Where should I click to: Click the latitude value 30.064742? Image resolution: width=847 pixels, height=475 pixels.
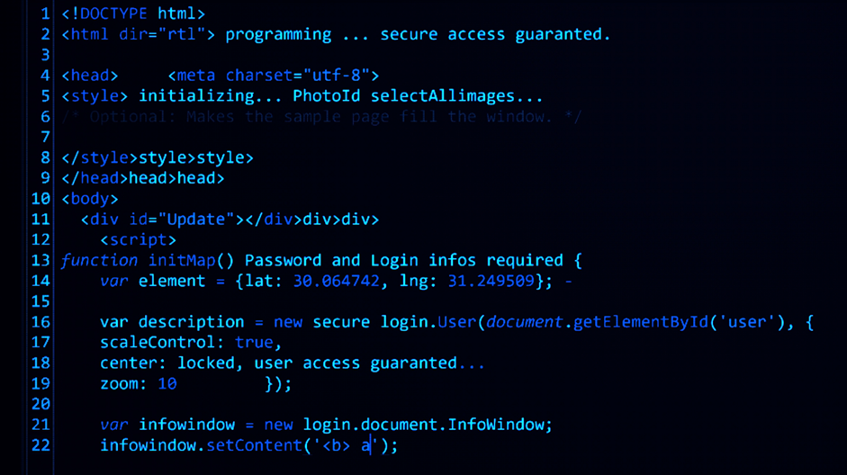[x=336, y=282]
